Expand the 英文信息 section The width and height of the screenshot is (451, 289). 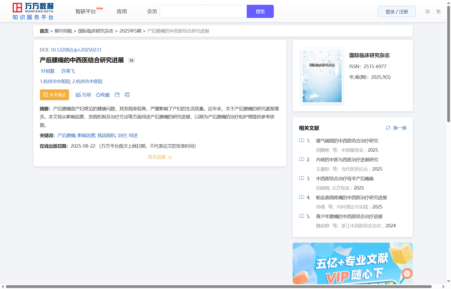160,157
